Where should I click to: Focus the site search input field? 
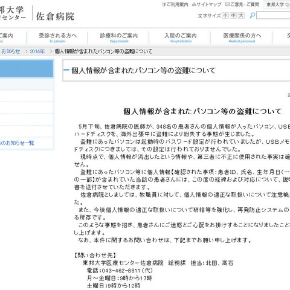pos(273,16)
